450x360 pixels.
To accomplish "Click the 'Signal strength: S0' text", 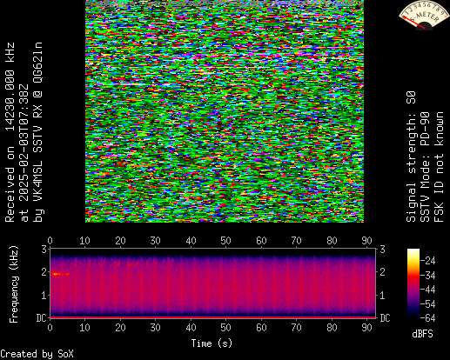I will tap(411, 157).
